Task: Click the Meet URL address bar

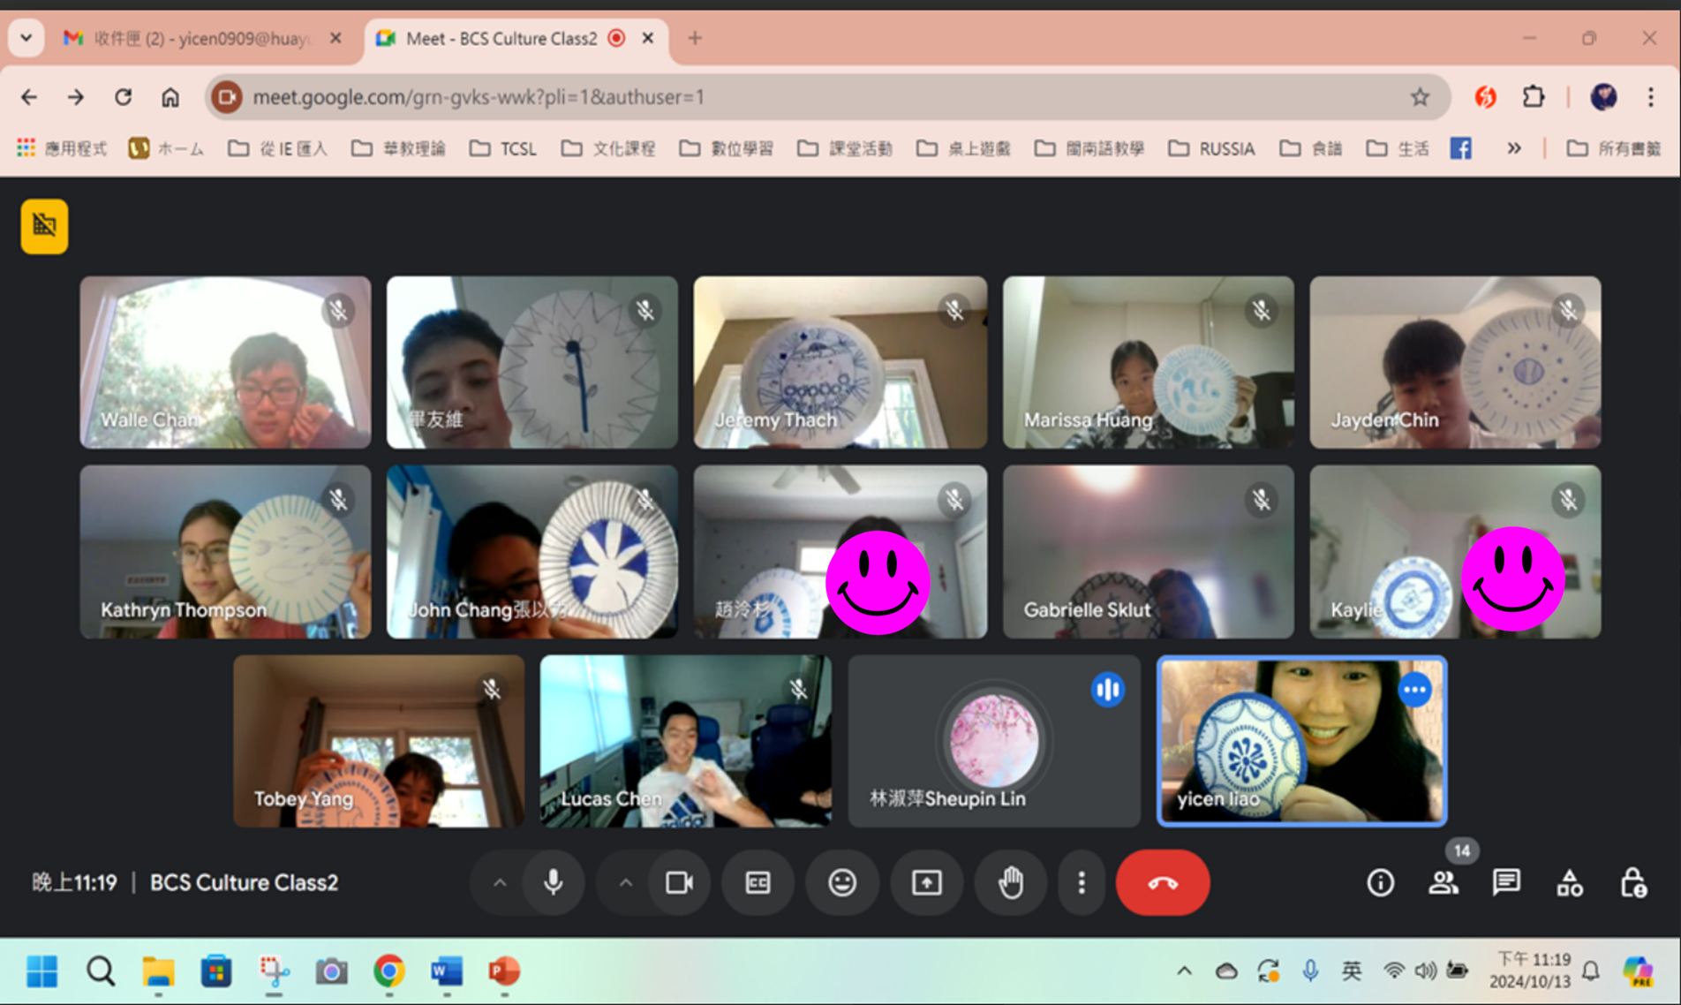Action: (795, 97)
